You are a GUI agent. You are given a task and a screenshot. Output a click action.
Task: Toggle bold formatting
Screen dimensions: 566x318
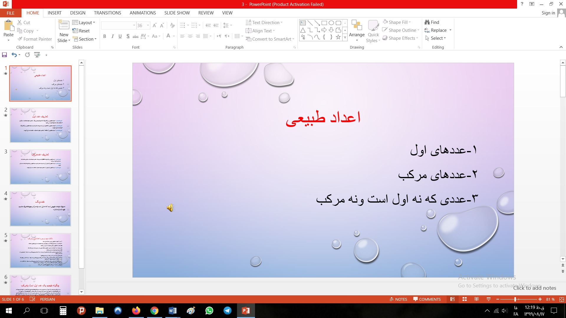(104, 36)
